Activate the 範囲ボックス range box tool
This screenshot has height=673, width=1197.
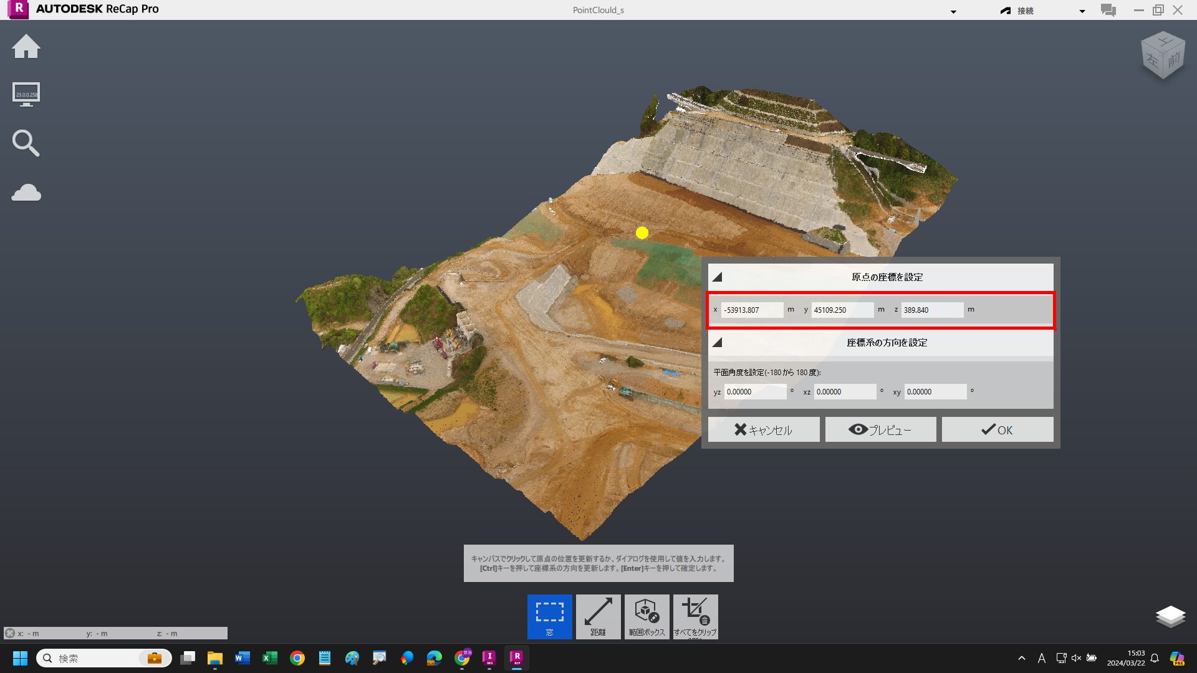coord(647,616)
